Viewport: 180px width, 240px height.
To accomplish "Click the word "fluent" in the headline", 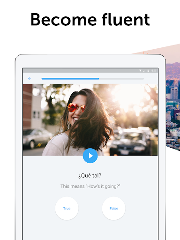I will coord(126,19).
